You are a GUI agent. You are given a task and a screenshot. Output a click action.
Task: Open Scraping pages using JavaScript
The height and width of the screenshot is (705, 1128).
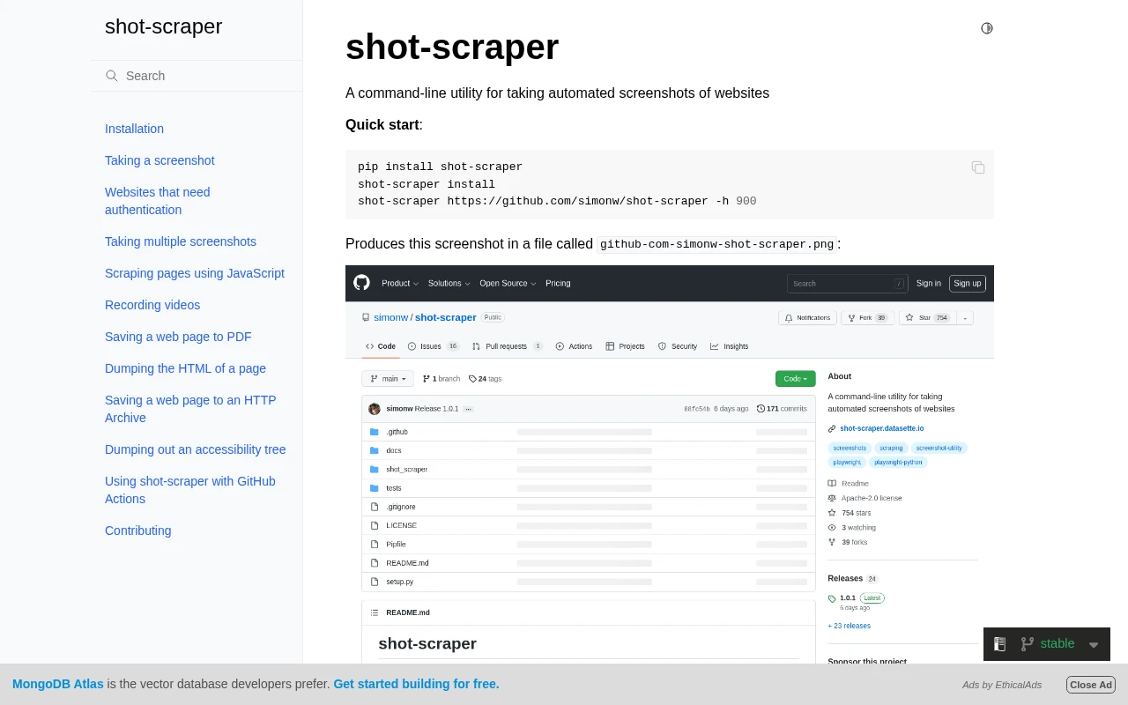(195, 273)
